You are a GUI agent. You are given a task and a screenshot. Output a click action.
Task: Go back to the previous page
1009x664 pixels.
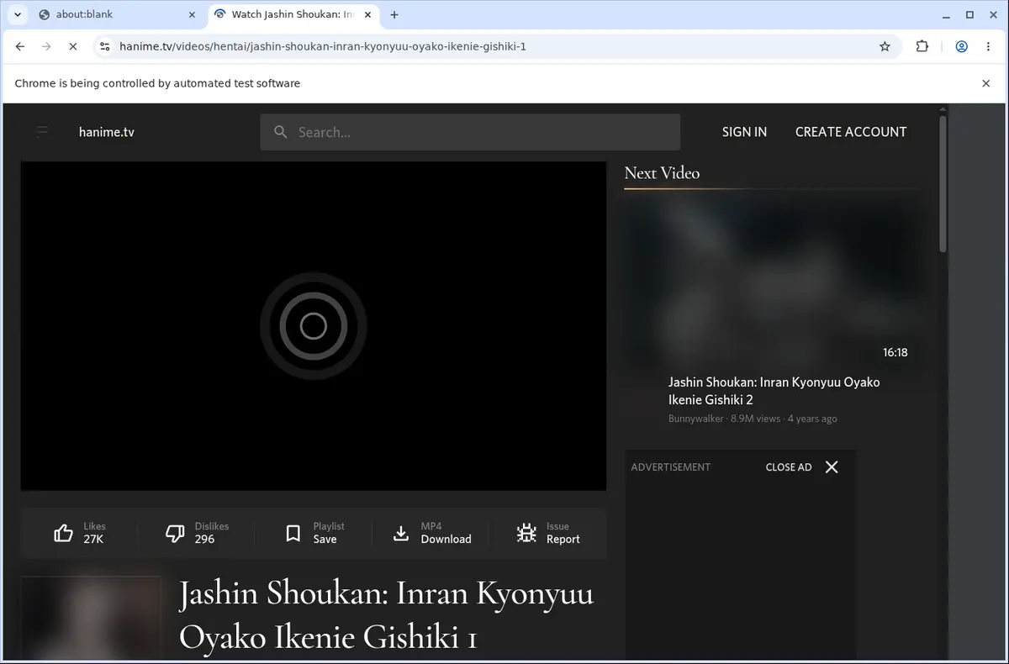[20, 47]
